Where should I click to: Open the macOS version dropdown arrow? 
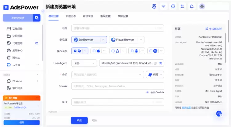coord(104,51)
